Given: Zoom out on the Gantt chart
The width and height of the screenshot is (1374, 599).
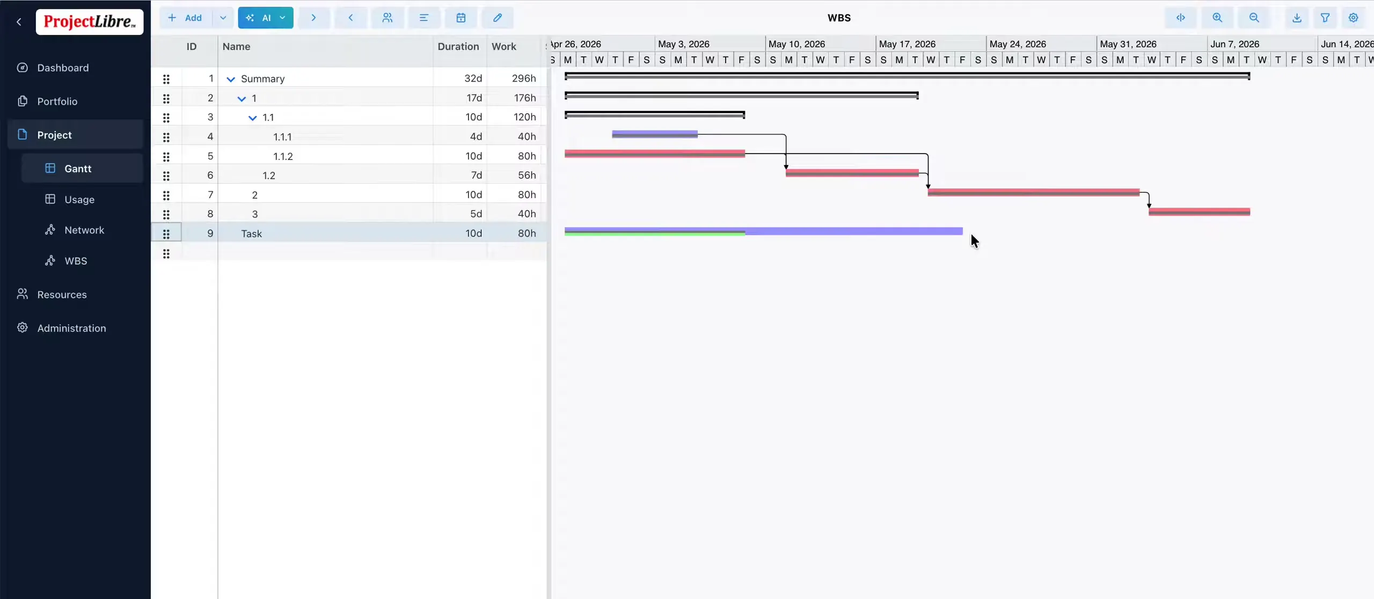Looking at the screenshot, I should tap(1254, 18).
